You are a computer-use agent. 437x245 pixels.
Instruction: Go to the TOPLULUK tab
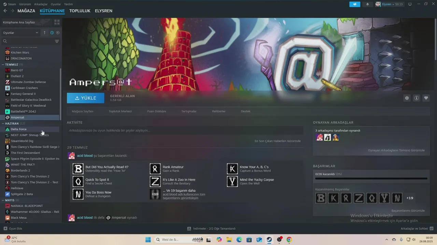coord(80,11)
